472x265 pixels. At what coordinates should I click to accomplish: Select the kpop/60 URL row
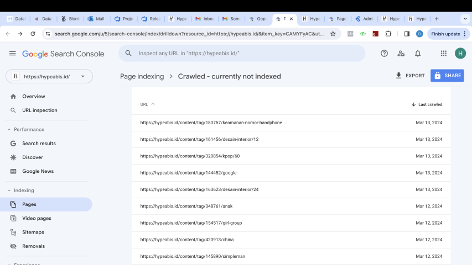[x=291, y=156]
